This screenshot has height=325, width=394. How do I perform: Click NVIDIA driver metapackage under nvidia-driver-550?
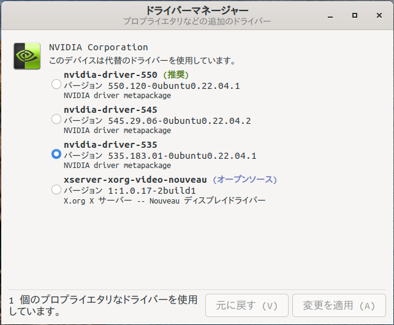118,96
